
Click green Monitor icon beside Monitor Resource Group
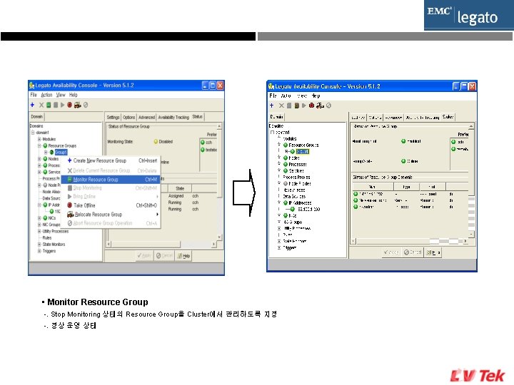click(70, 180)
